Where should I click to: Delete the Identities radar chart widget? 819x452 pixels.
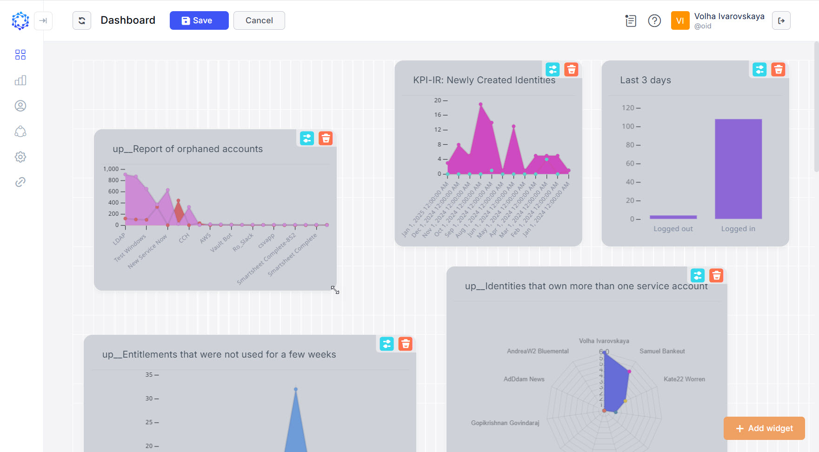click(x=717, y=275)
